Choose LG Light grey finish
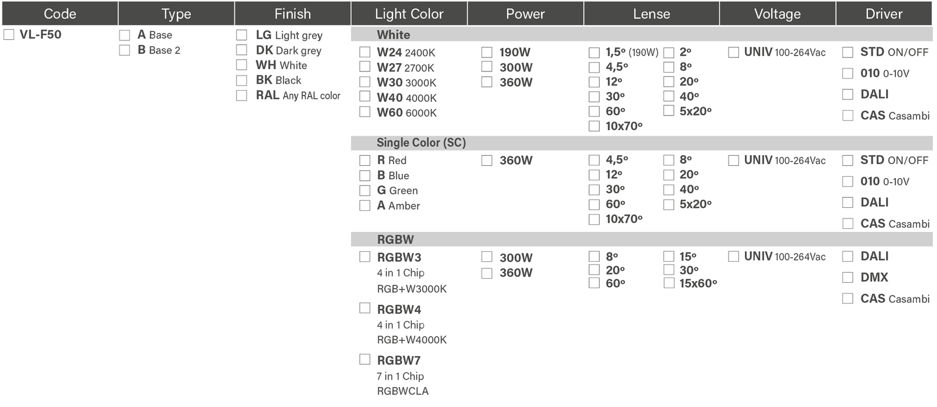Screen dimensions: 937x407 click(x=241, y=35)
